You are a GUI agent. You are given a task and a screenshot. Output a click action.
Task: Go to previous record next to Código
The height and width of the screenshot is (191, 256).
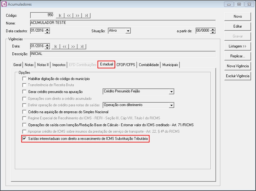click(x=69, y=16)
